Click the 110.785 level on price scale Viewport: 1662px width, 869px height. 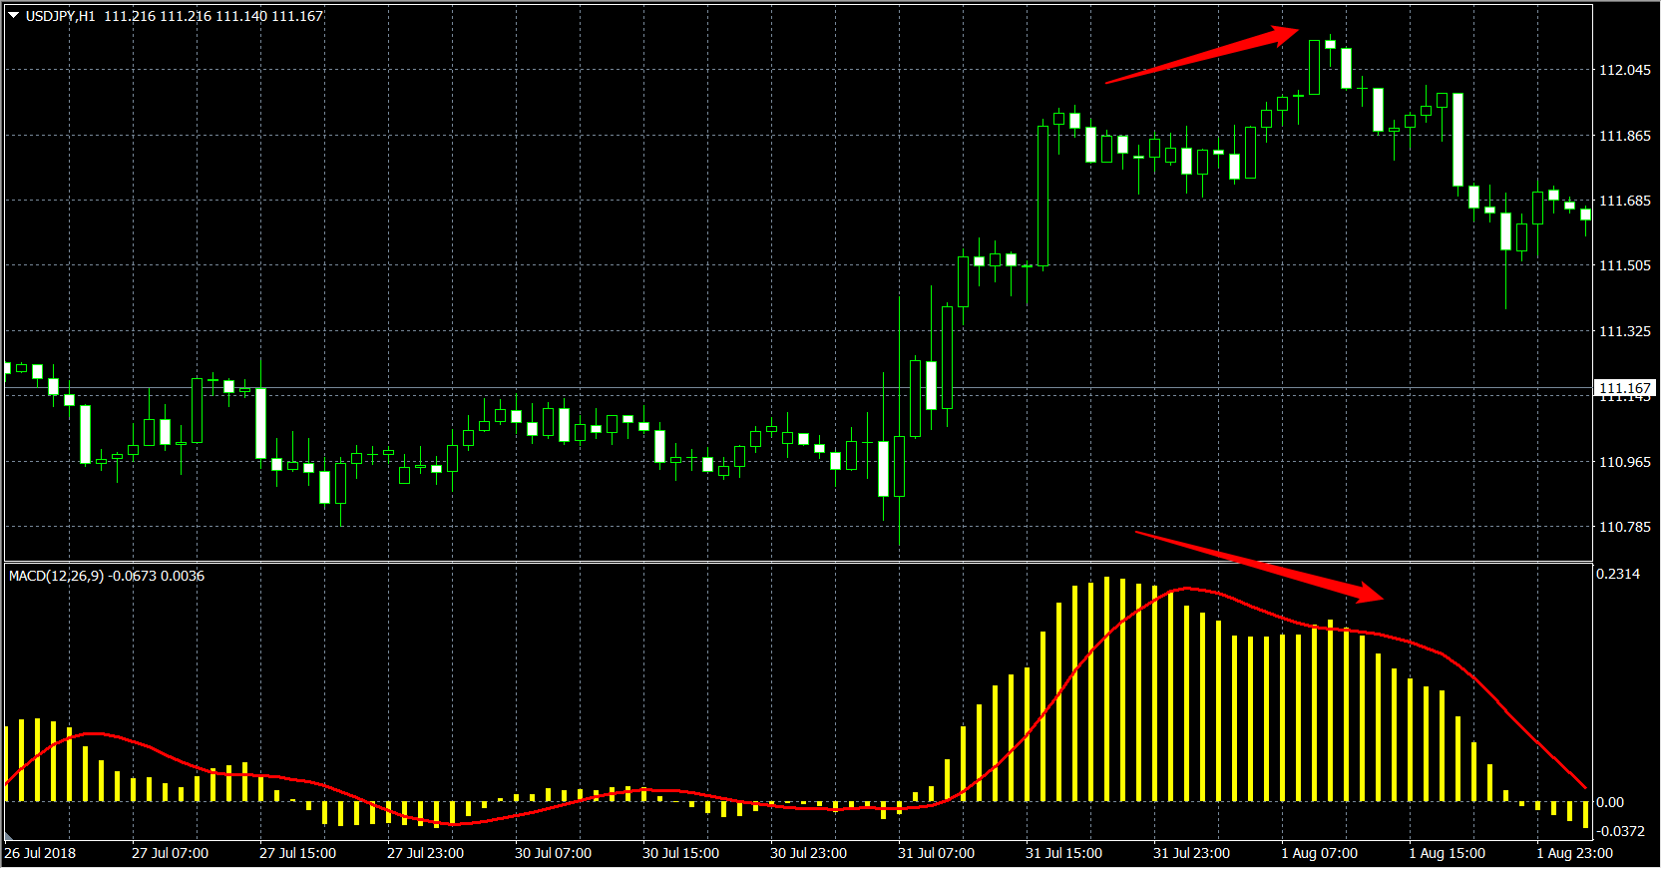pyautogui.click(x=1624, y=527)
